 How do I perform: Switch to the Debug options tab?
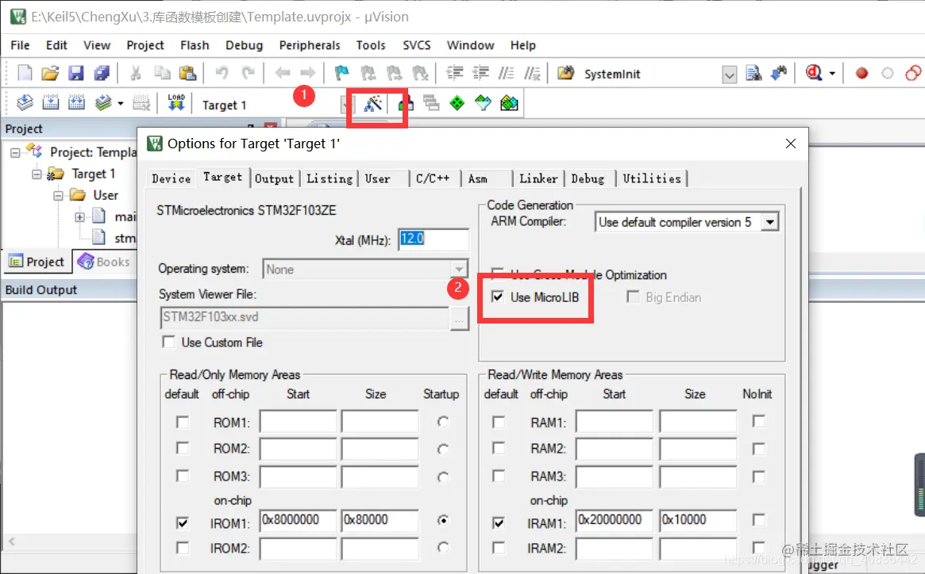(x=588, y=178)
